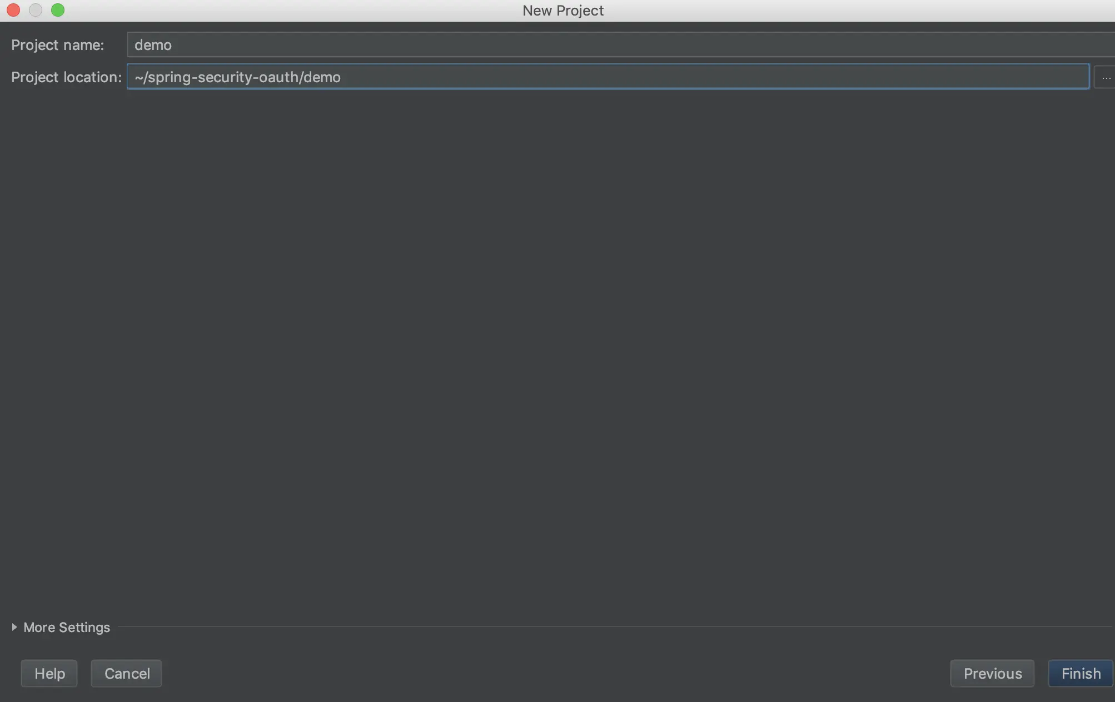1115x702 pixels.
Task: Click the More Settings label text
Action: (67, 627)
